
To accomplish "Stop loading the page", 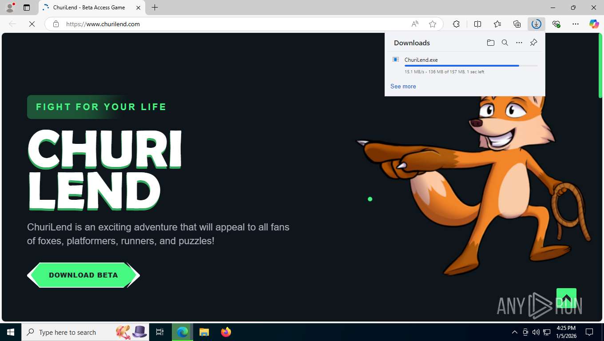I will tap(32, 24).
